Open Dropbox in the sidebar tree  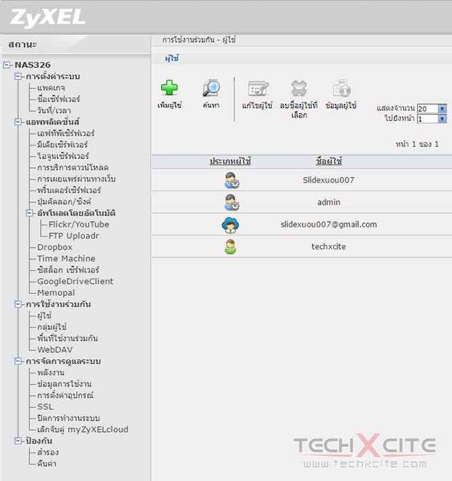pyautogui.click(x=54, y=248)
